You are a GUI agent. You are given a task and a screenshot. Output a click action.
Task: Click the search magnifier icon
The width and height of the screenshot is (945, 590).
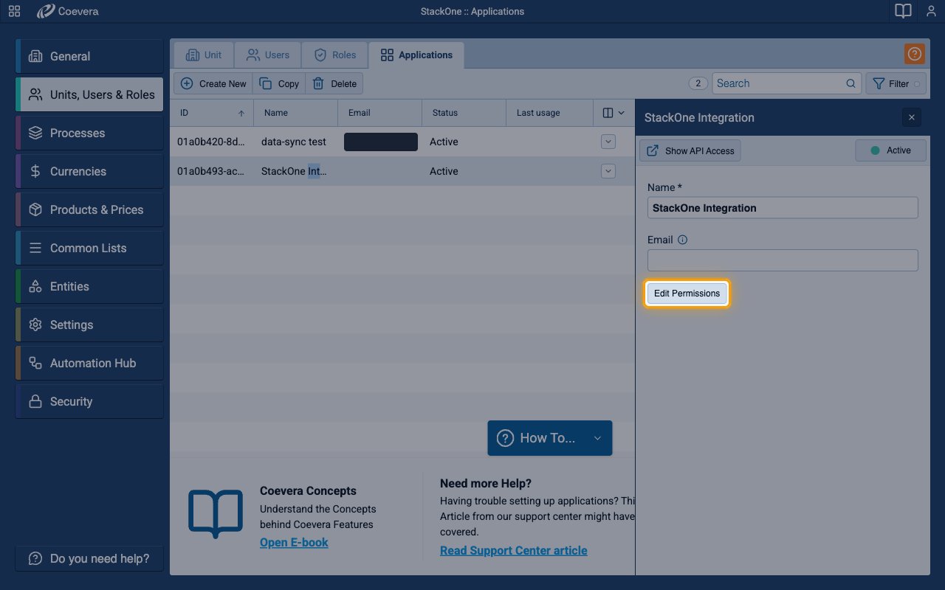point(850,83)
